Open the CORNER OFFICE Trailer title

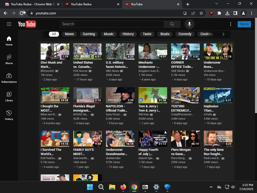click(x=182, y=65)
